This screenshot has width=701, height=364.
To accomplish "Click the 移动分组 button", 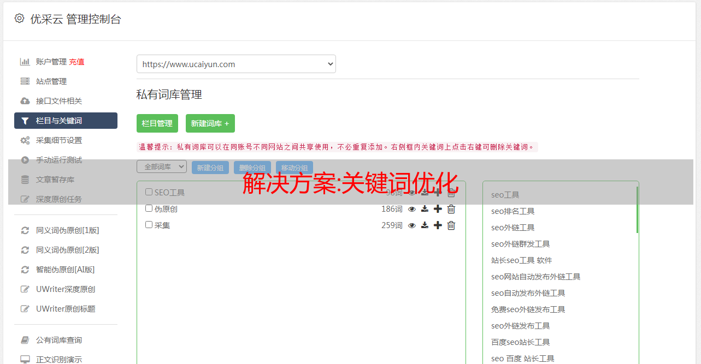I will 294,168.
